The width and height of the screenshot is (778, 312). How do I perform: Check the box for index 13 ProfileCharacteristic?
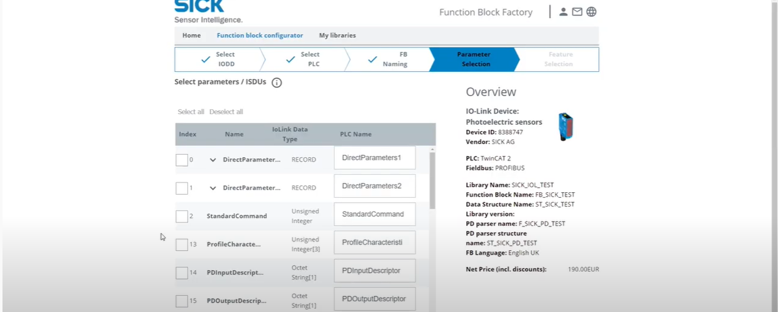point(182,245)
